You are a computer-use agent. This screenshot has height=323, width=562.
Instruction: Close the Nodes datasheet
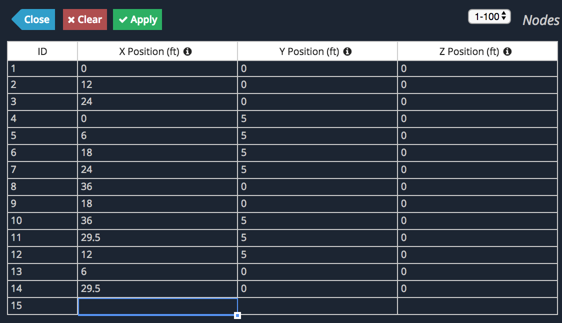point(33,19)
